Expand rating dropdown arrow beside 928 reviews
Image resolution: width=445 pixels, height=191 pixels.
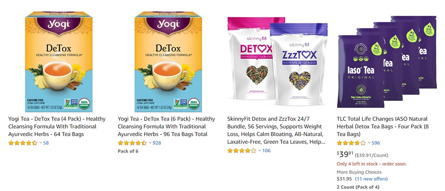click(x=150, y=143)
